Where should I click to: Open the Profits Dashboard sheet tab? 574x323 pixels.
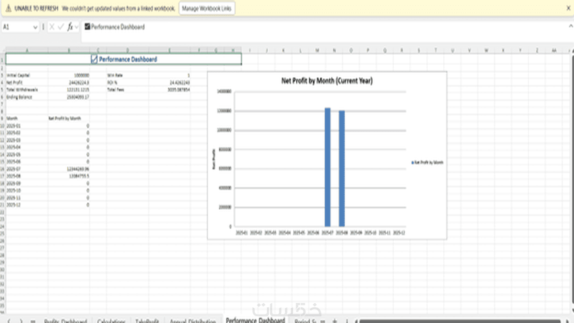(x=65, y=320)
